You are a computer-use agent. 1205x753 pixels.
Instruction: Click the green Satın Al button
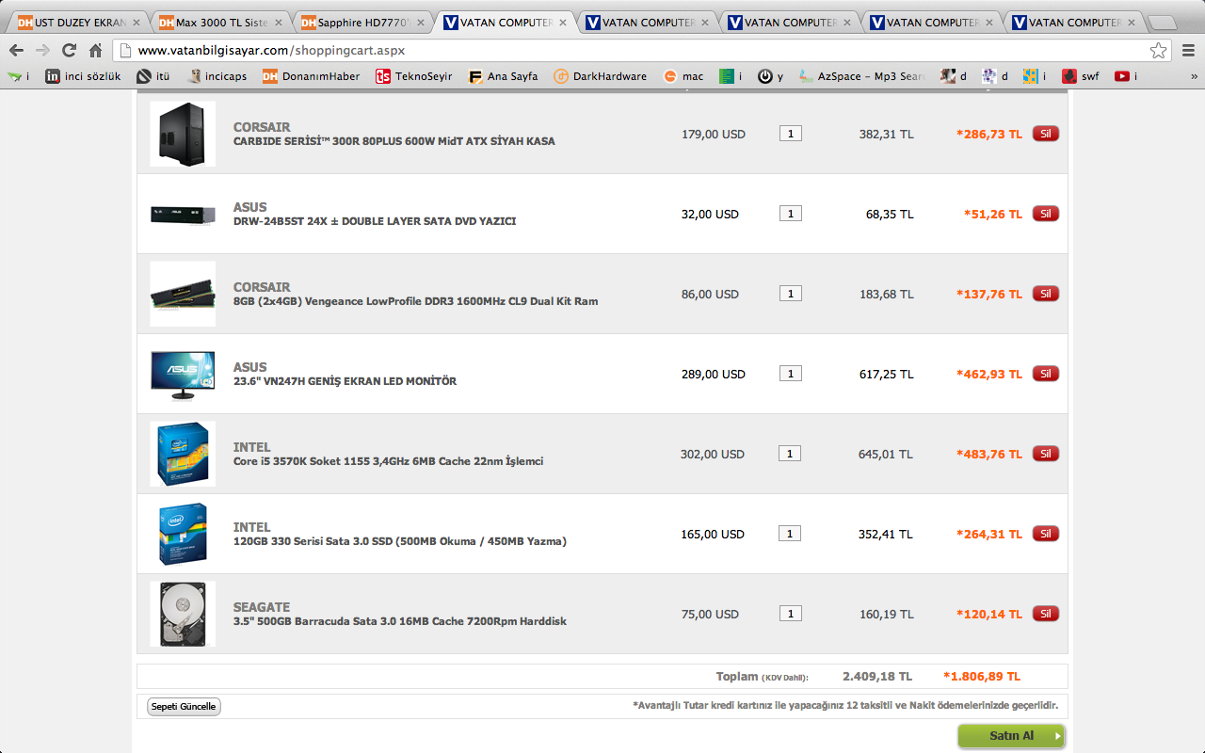point(1011,736)
